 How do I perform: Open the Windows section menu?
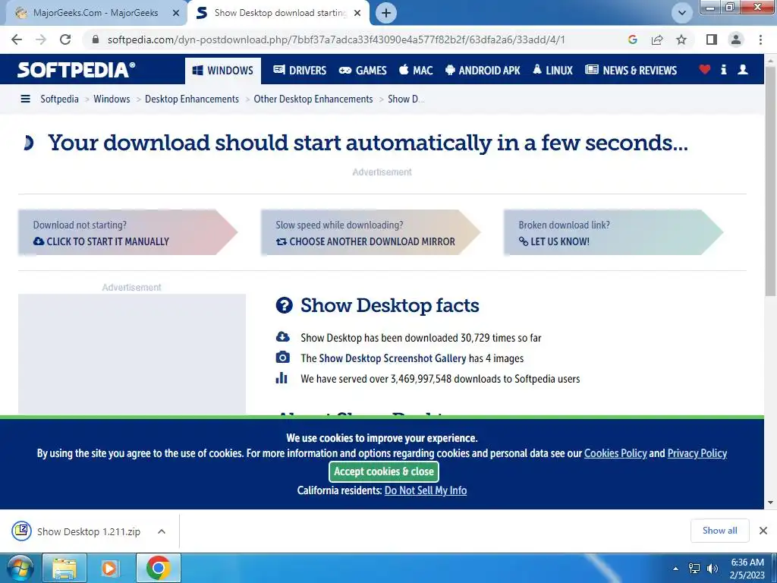[x=222, y=71]
